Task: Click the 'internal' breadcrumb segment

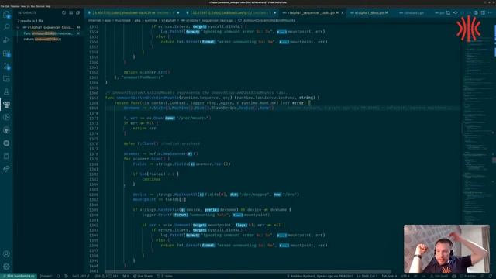Action: (x=95, y=21)
